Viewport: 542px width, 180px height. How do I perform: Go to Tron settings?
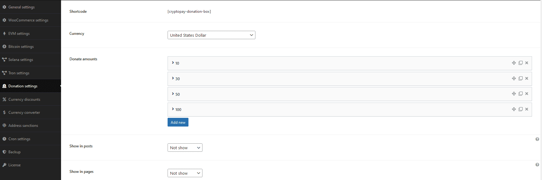[31, 73]
